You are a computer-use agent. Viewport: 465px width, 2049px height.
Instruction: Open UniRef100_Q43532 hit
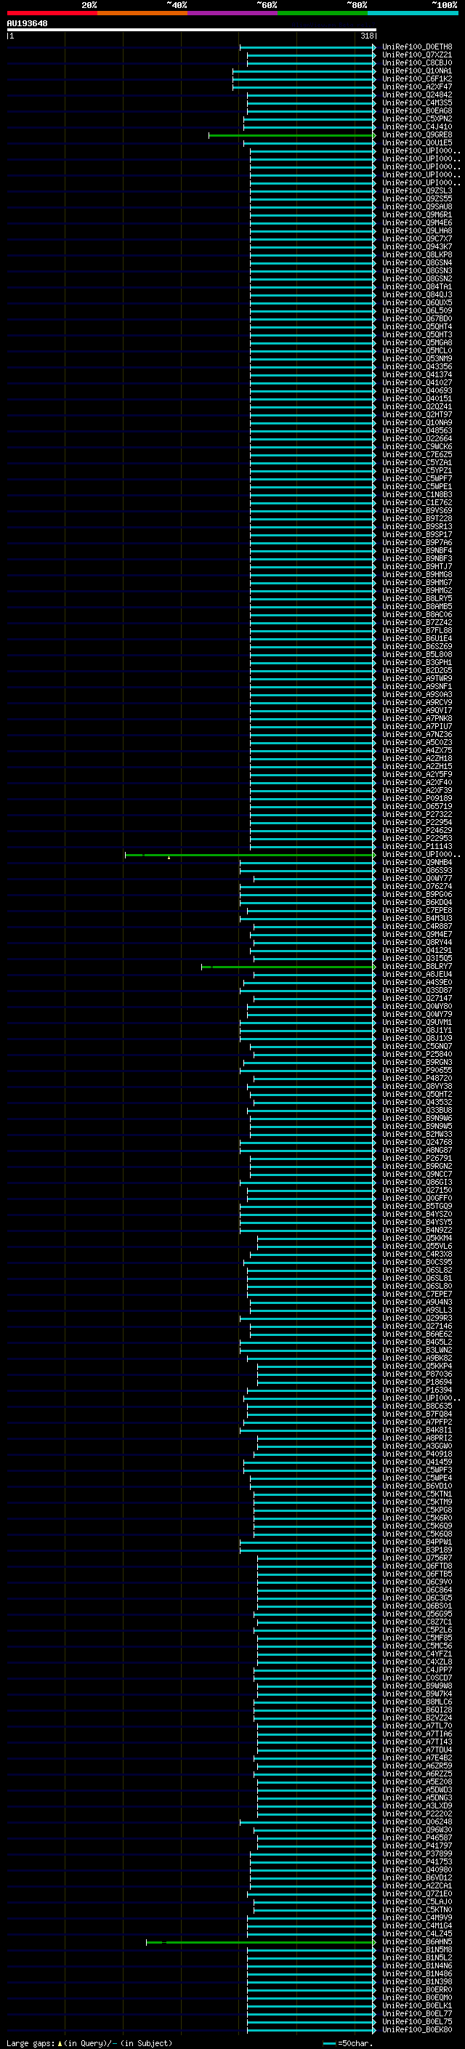pyautogui.click(x=417, y=1103)
